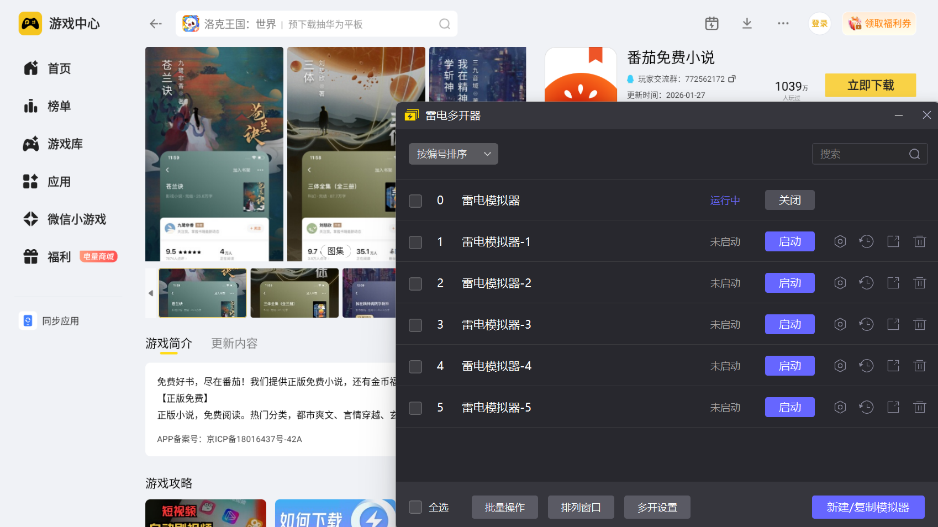This screenshot has width=938, height=527.
Task: Delete the 雷电模拟器-3 instance
Action: [920, 324]
